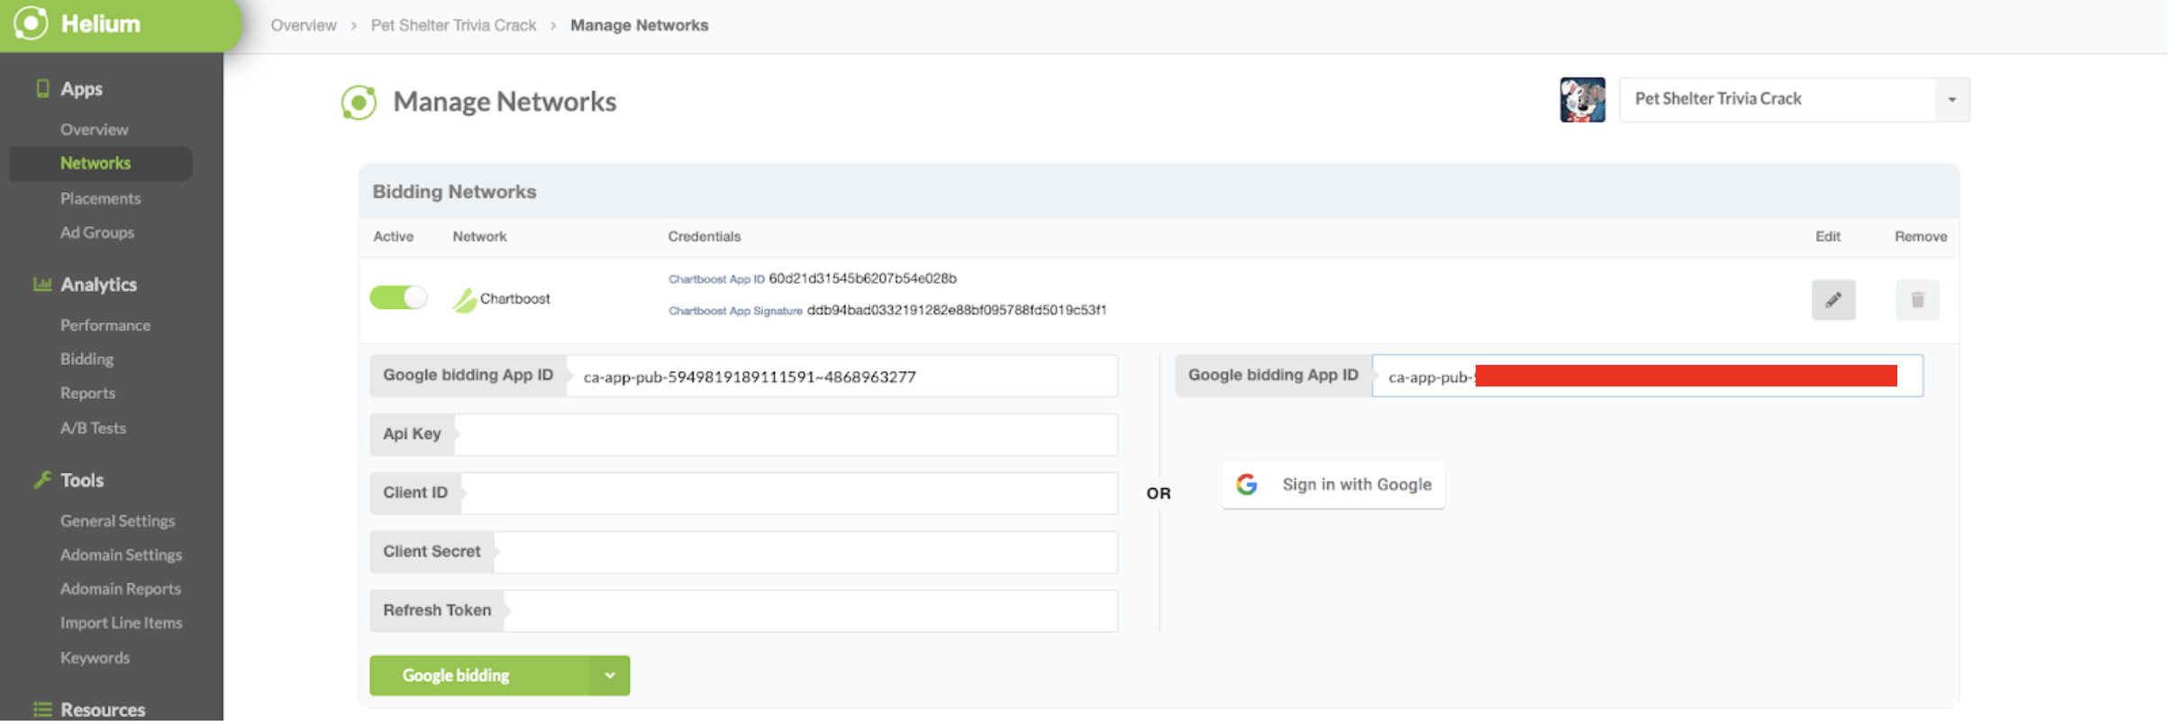
Task: Click the Chartboost network logo icon
Action: (x=464, y=300)
